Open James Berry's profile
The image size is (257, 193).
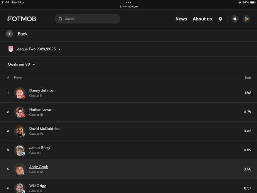point(40,148)
